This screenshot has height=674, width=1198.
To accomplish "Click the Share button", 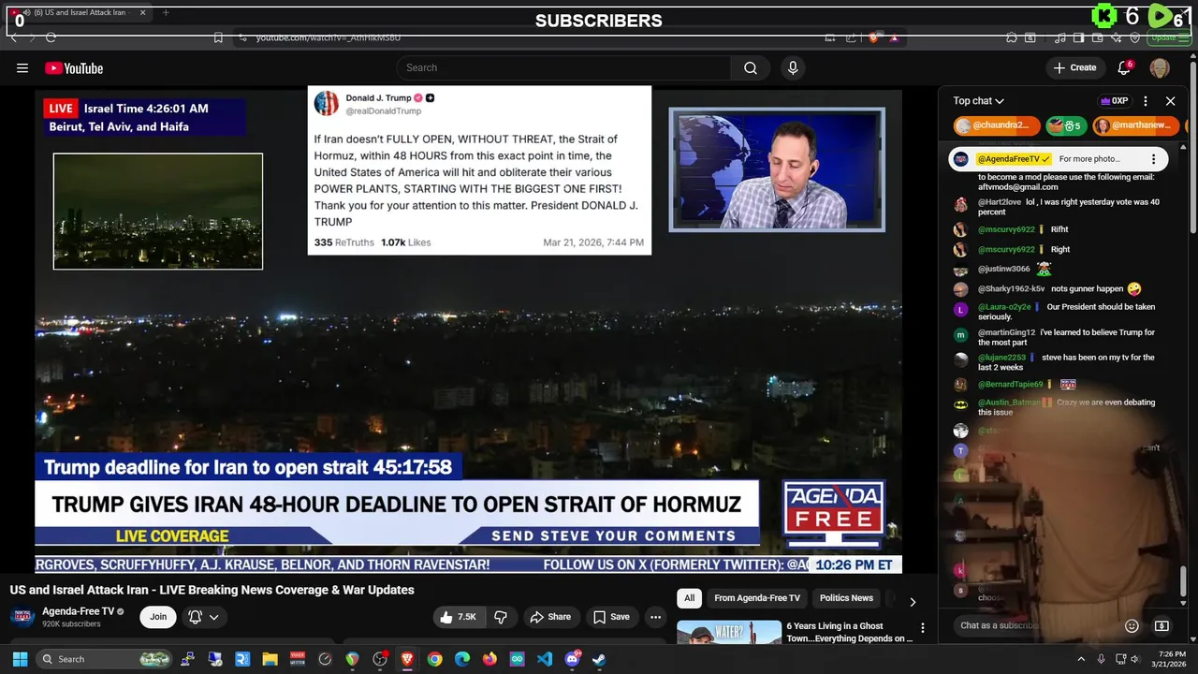I will (x=549, y=617).
